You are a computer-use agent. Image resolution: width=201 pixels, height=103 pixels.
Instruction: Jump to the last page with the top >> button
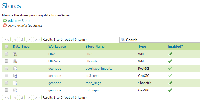(x=37, y=40)
